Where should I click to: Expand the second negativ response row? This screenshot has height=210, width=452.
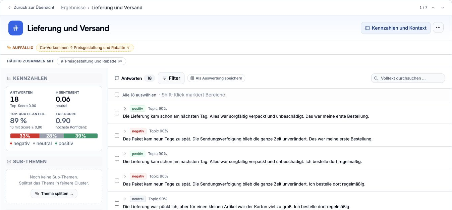click(125, 176)
